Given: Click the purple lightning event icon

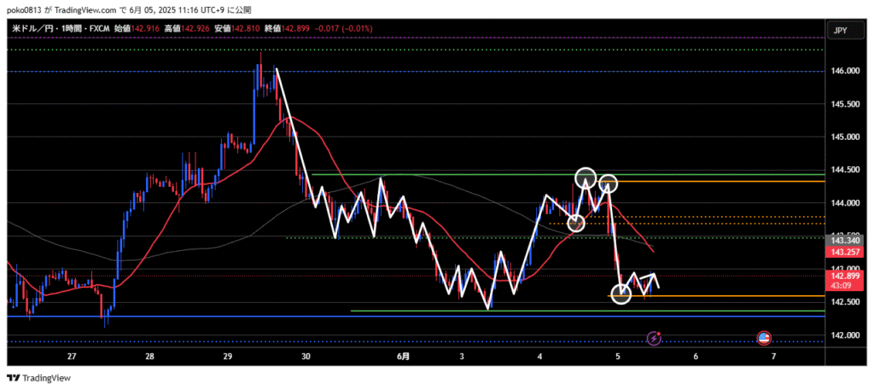Looking at the screenshot, I should pos(655,339).
